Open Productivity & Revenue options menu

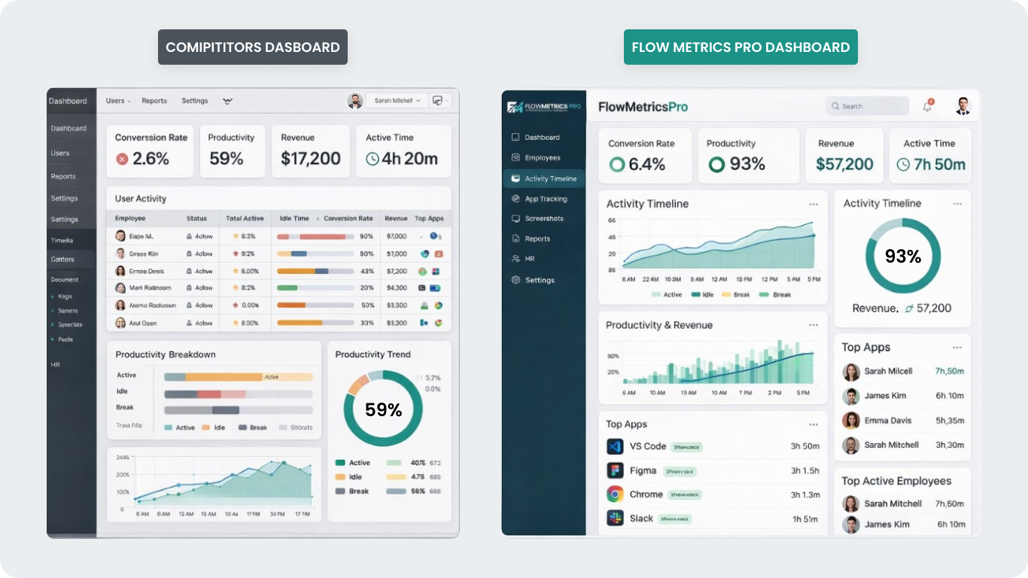click(814, 325)
